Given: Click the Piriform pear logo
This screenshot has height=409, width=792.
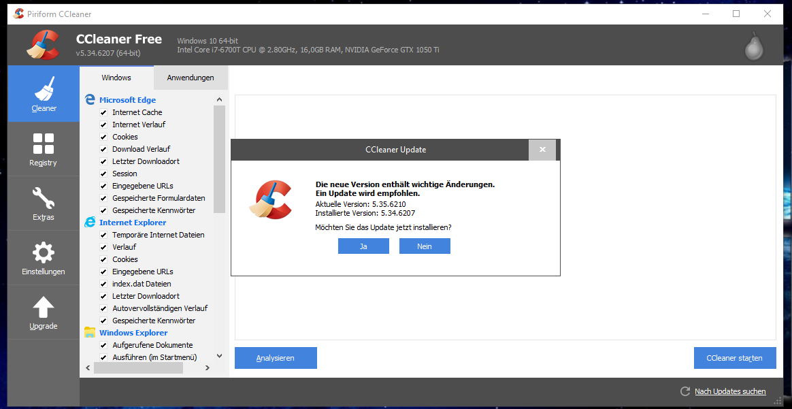Looking at the screenshot, I should point(754,46).
